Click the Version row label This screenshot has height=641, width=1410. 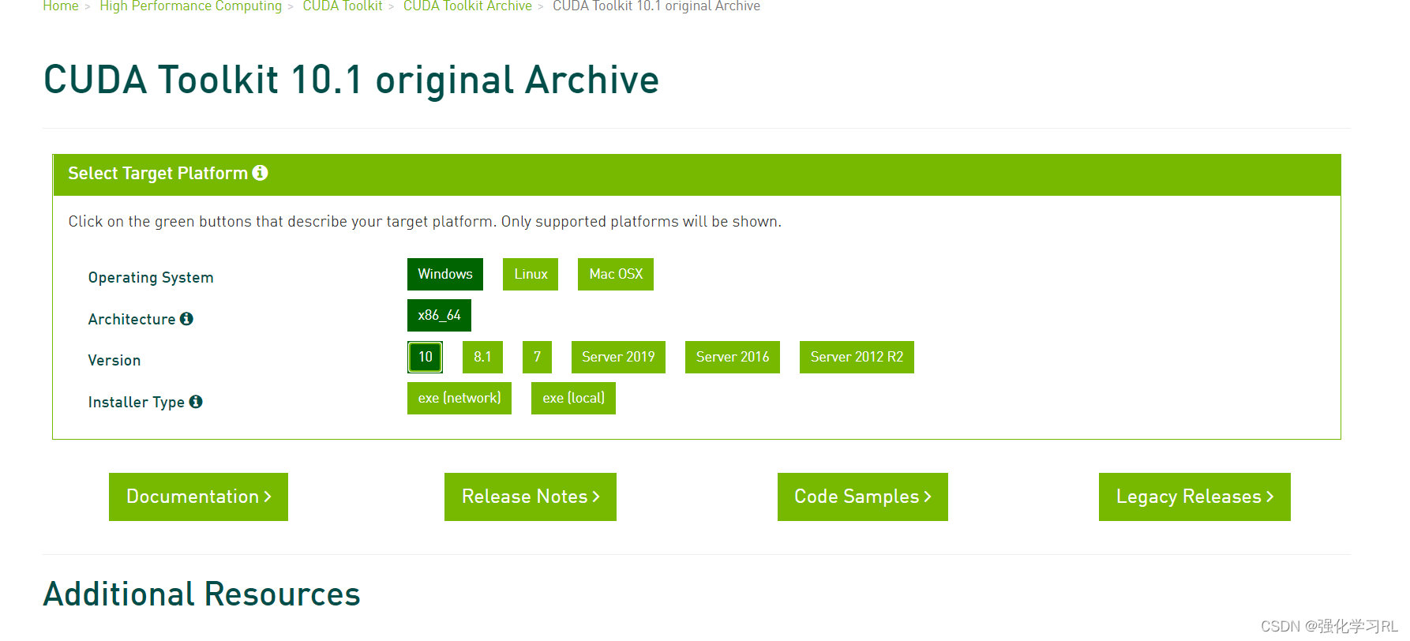tap(114, 360)
